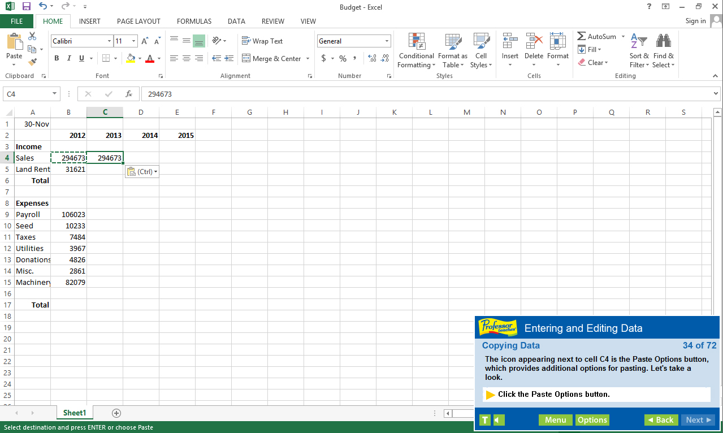Click the New Sheet plus button
Screen dimensions: 723x433
click(116, 413)
